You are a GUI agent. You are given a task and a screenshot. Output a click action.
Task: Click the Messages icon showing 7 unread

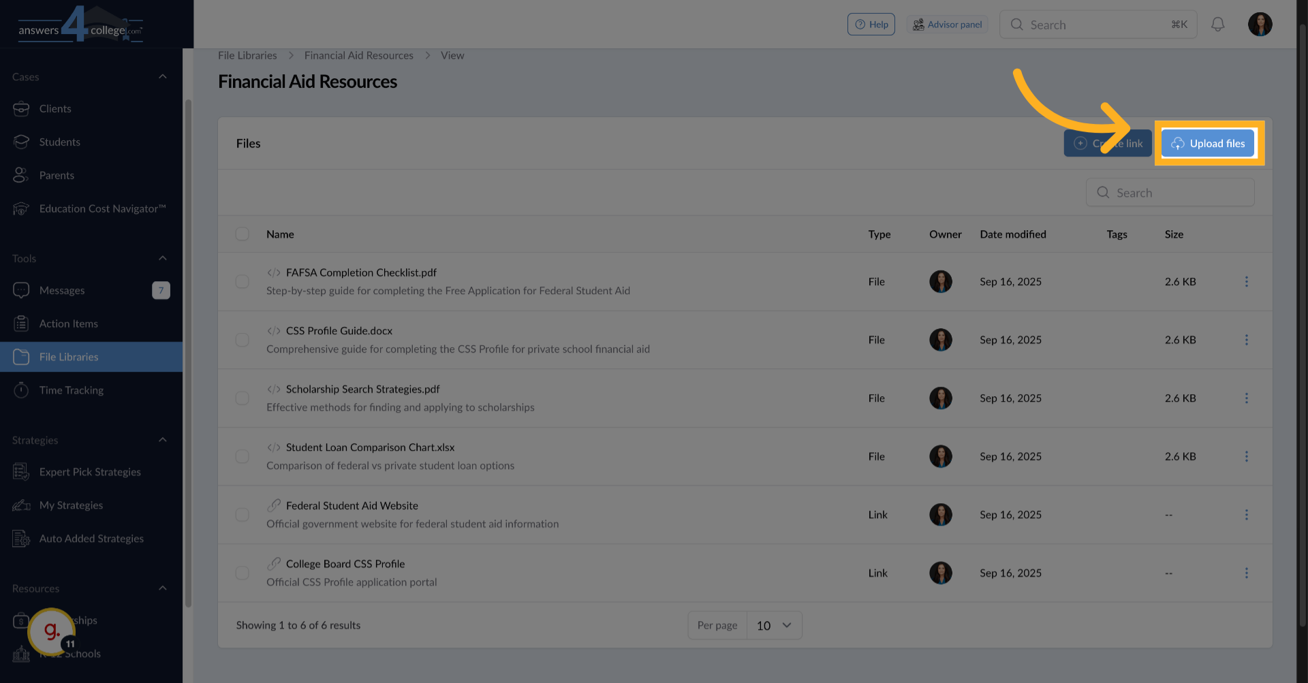[21, 290]
